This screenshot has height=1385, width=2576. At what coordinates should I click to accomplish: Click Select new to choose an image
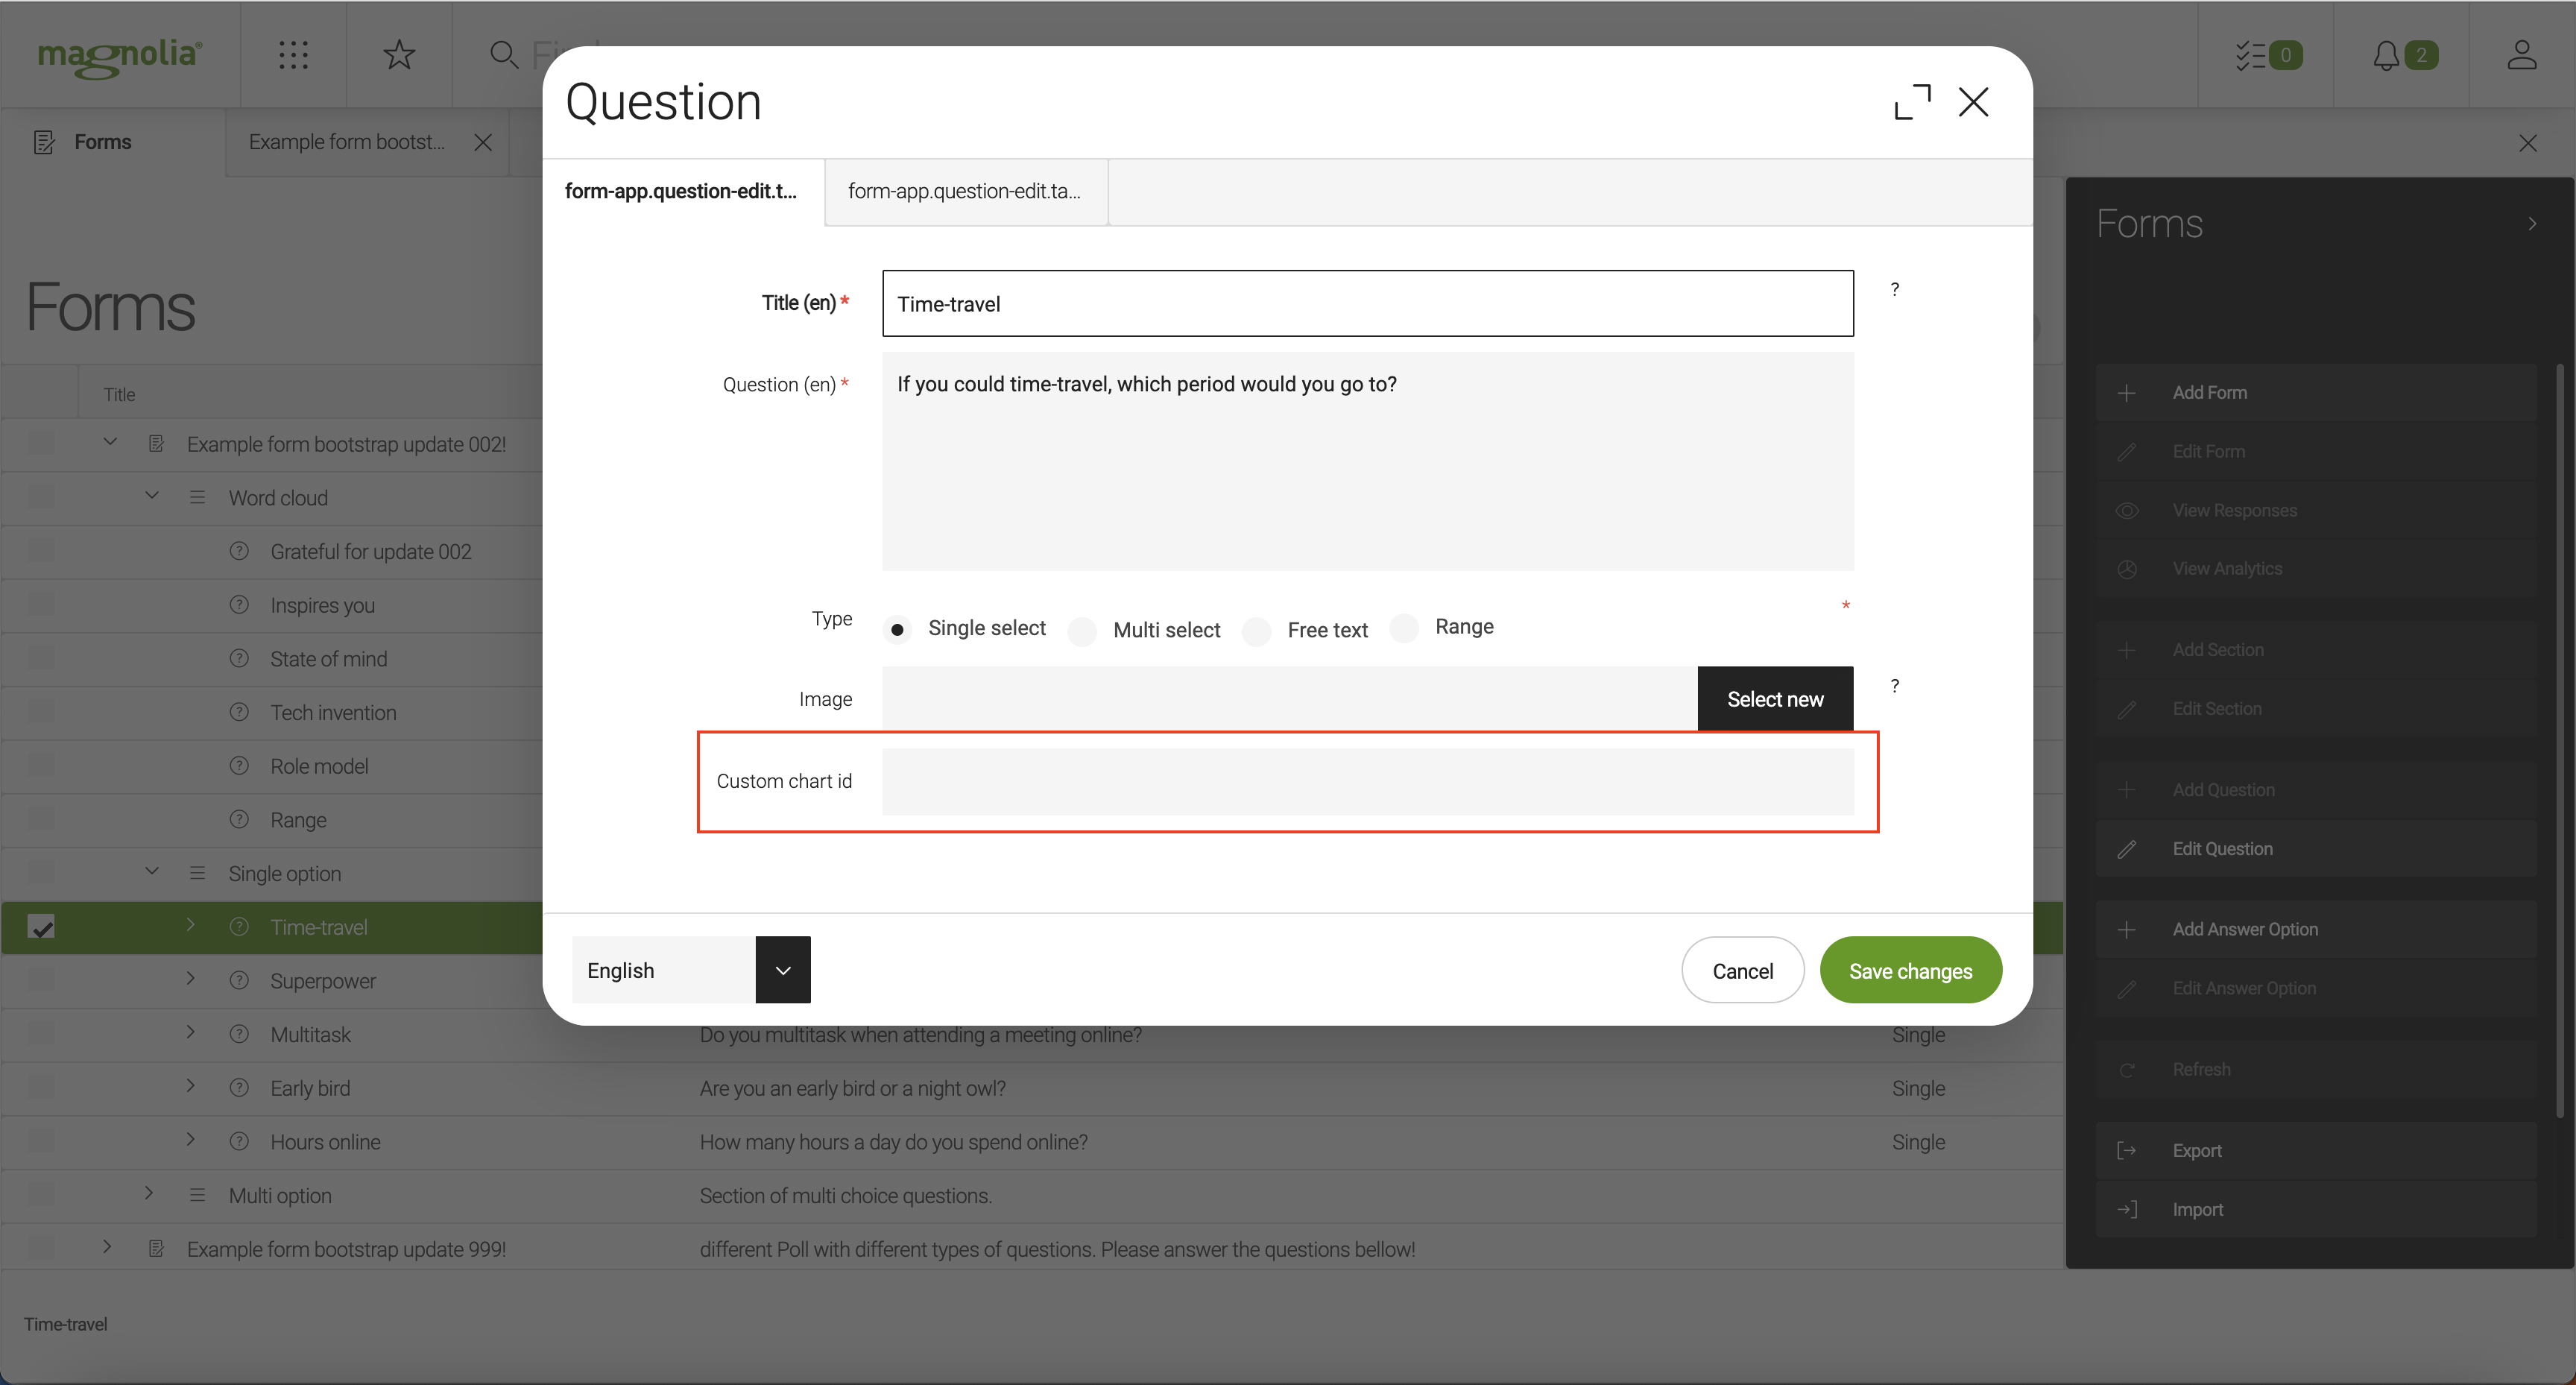coord(1774,698)
